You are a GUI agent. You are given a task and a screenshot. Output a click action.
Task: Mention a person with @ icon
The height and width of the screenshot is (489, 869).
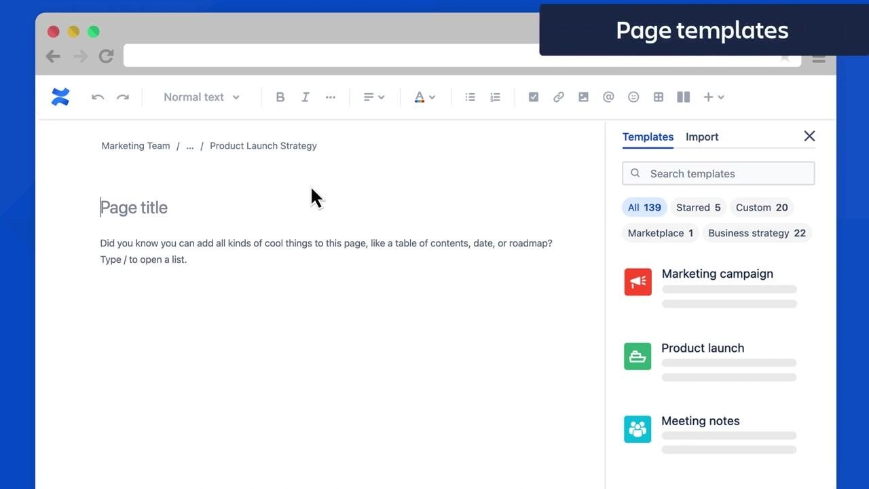tap(608, 97)
